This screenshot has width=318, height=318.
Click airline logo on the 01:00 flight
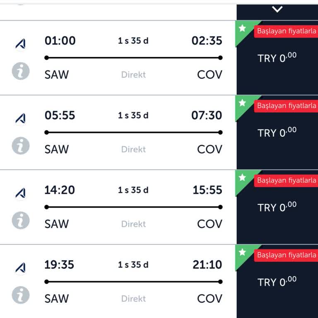[20, 44]
